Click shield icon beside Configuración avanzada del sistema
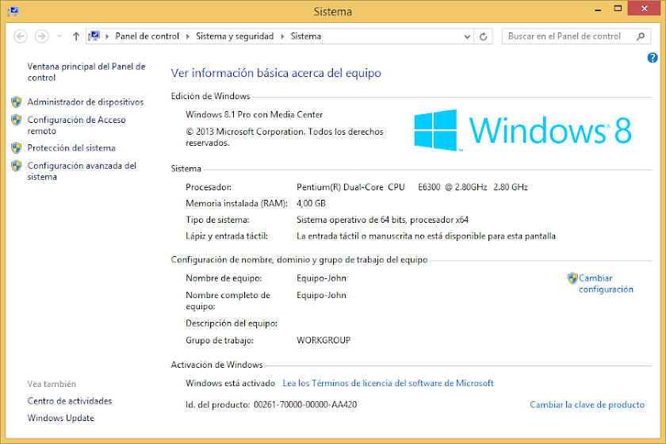Viewport: 666px width, 444px height. 17,166
